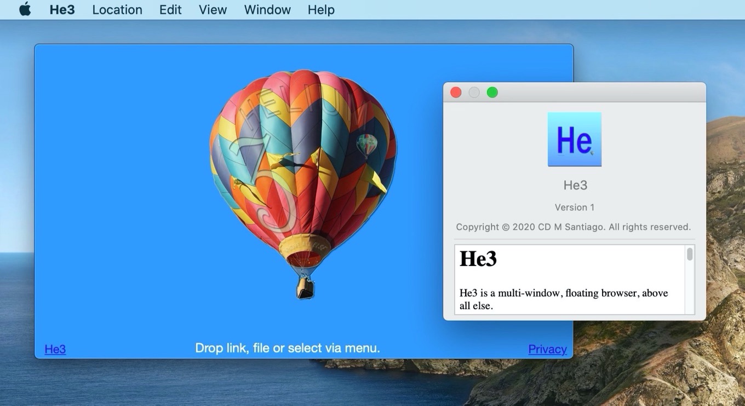Click the 'He3' app name under icon
The width and height of the screenshot is (745, 406).
pyautogui.click(x=575, y=185)
